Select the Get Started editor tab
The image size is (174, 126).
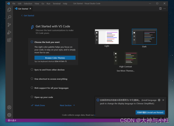tap(23, 9)
